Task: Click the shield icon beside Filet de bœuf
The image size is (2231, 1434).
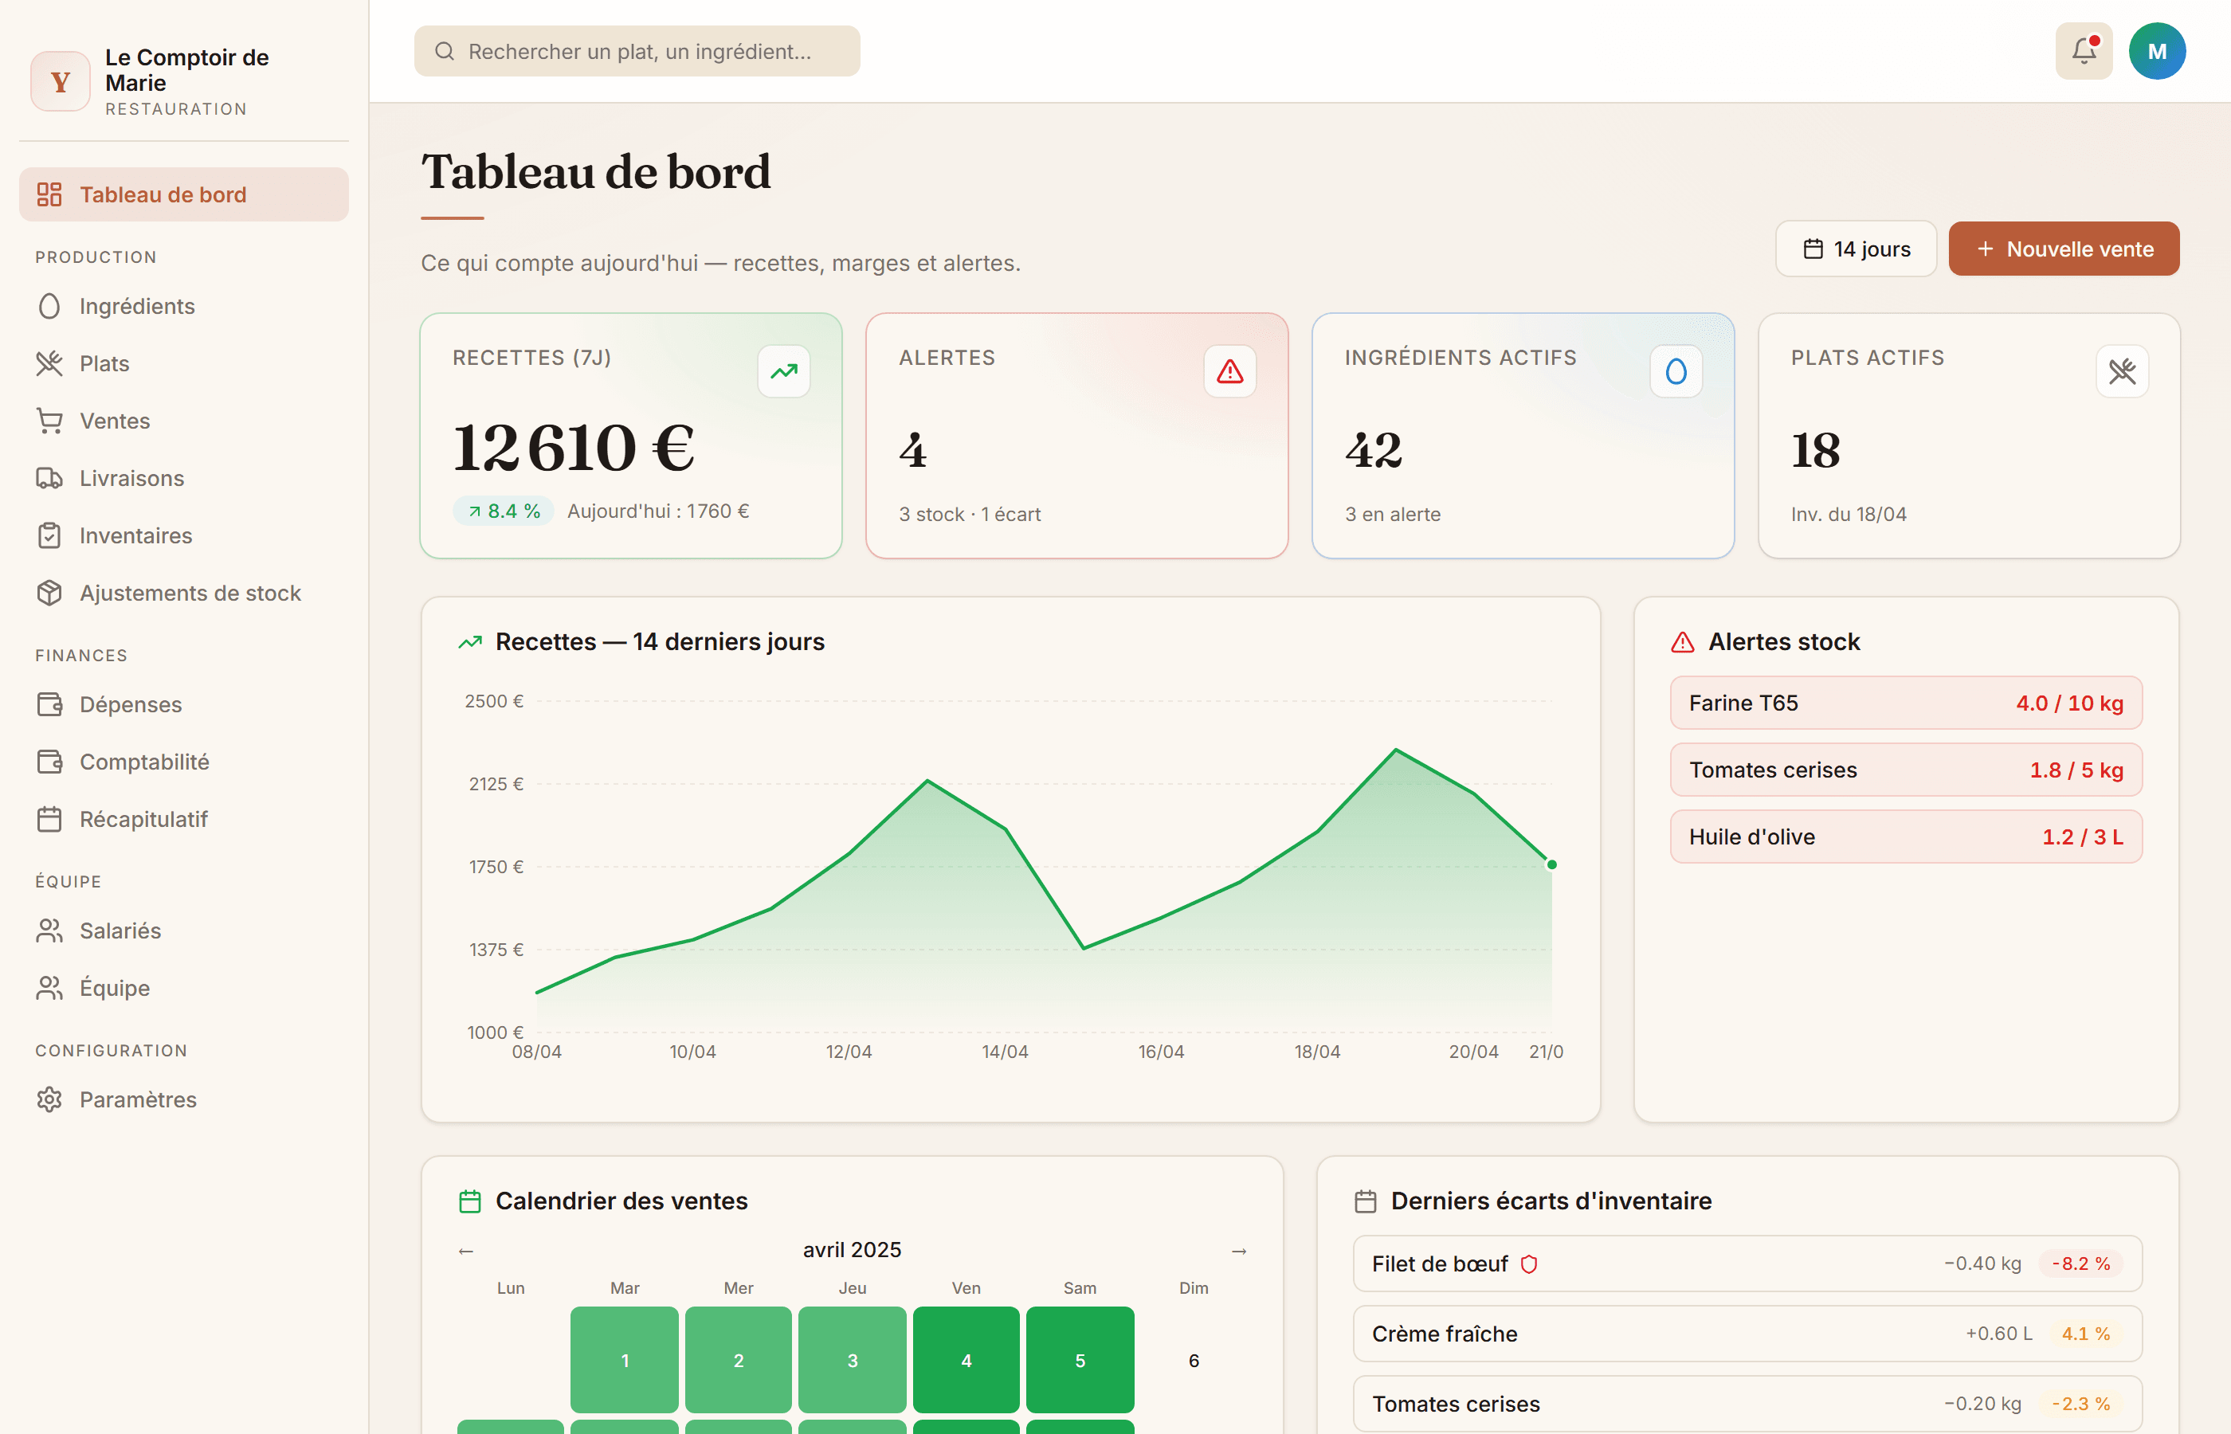Action: coord(1528,1264)
